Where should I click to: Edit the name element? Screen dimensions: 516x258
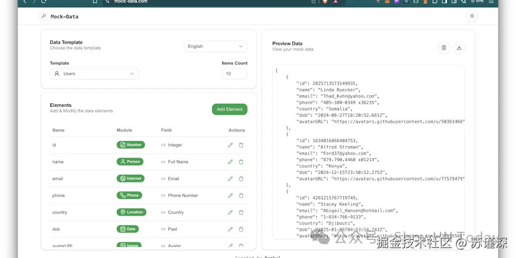click(x=230, y=162)
